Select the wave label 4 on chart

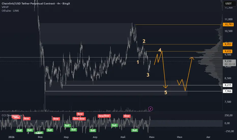click(160, 50)
